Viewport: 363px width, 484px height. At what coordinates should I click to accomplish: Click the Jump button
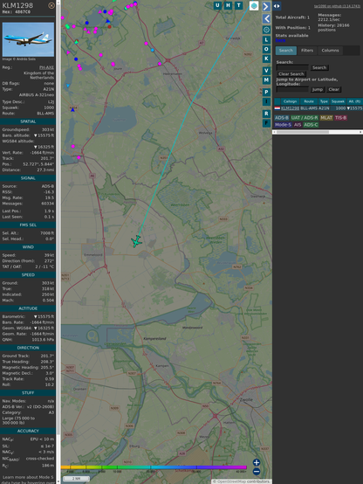click(317, 89)
